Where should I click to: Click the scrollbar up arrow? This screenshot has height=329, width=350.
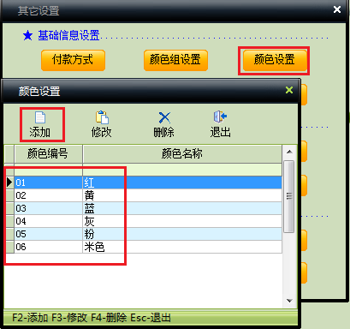[x=289, y=152]
